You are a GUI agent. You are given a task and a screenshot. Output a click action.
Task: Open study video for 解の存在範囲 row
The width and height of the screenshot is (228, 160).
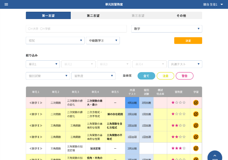[x=196, y=114]
